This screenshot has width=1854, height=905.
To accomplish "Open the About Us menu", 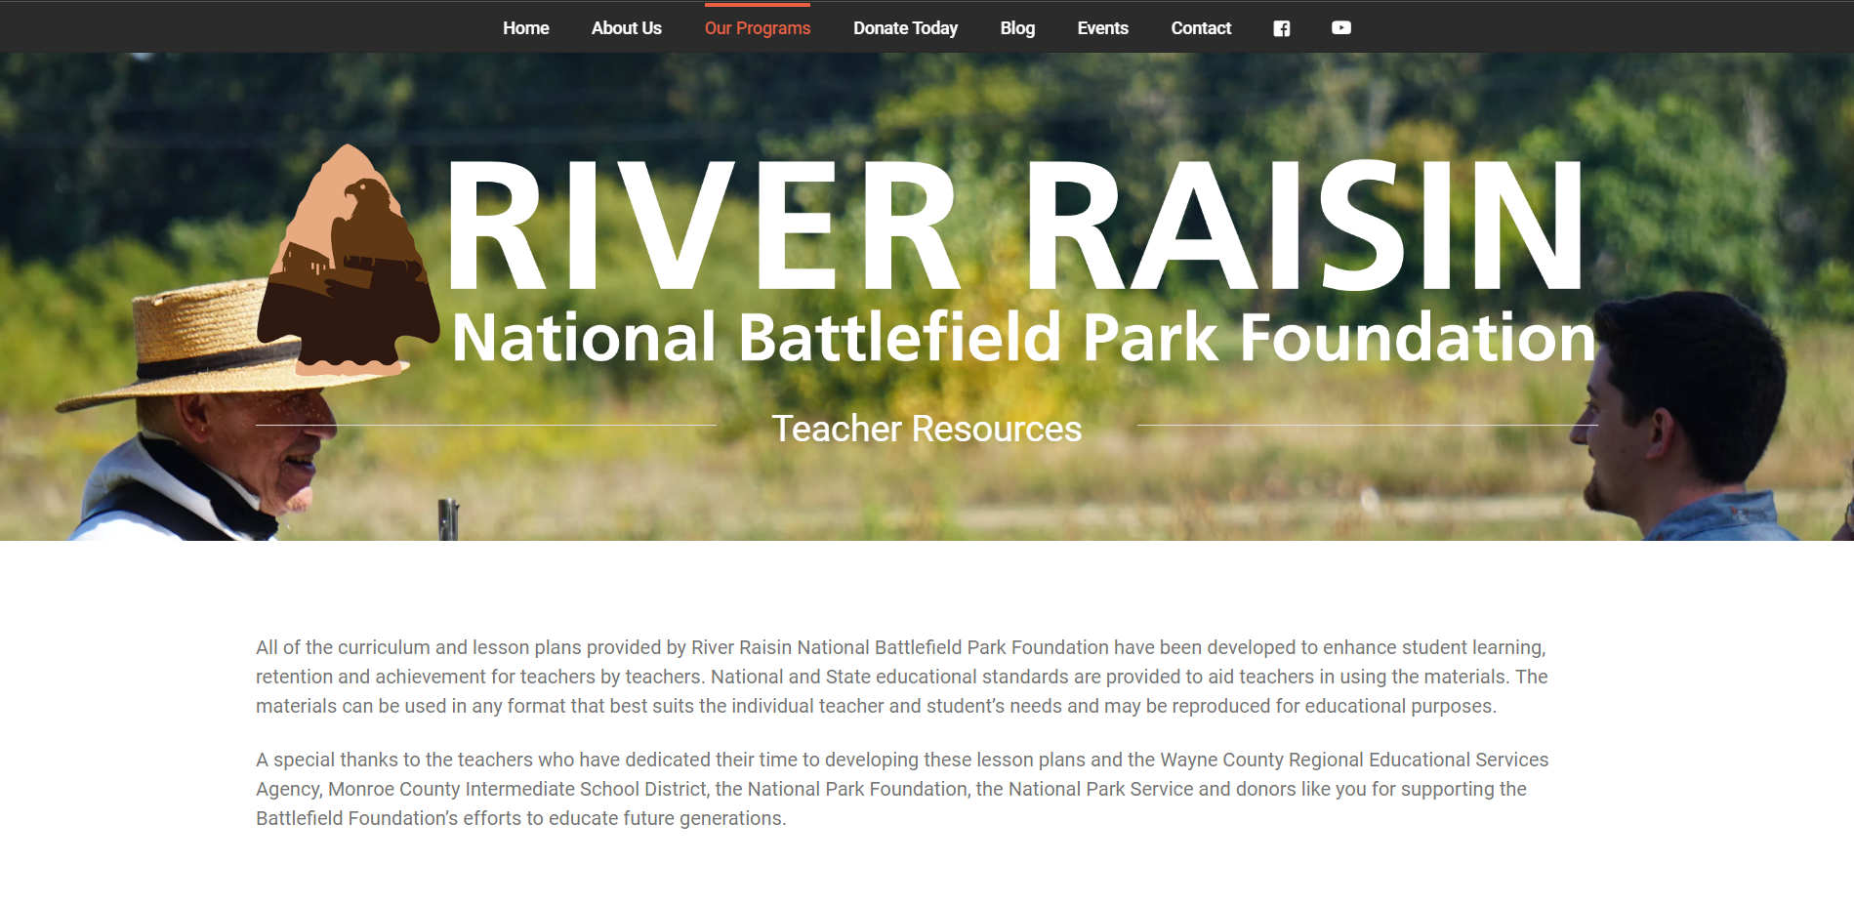I will click(x=626, y=28).
